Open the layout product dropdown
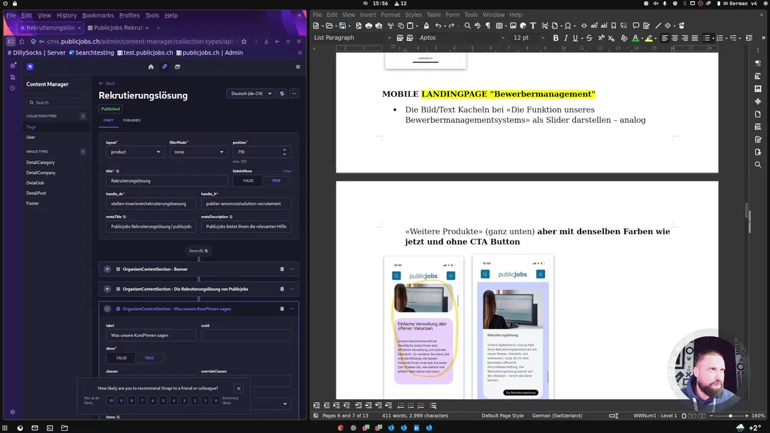 [135, 152]
